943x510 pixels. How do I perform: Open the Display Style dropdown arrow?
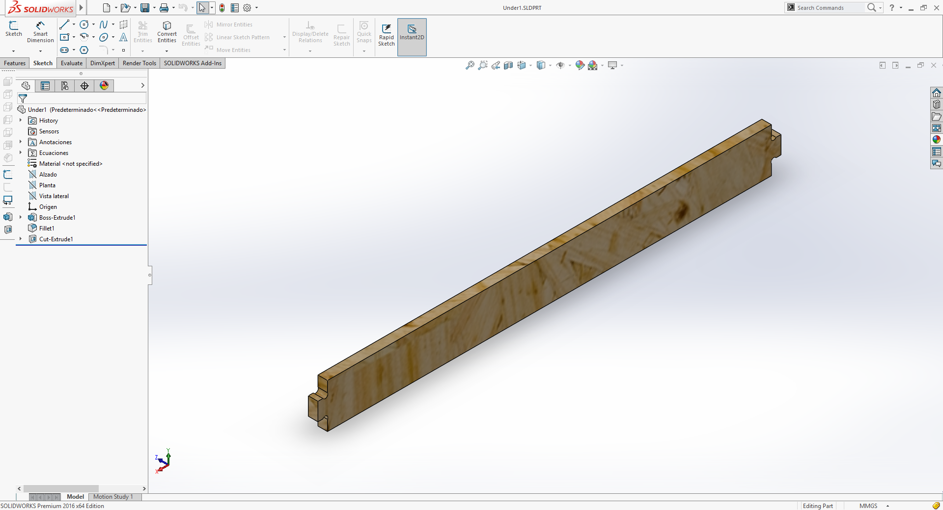[x=550, y=65]
